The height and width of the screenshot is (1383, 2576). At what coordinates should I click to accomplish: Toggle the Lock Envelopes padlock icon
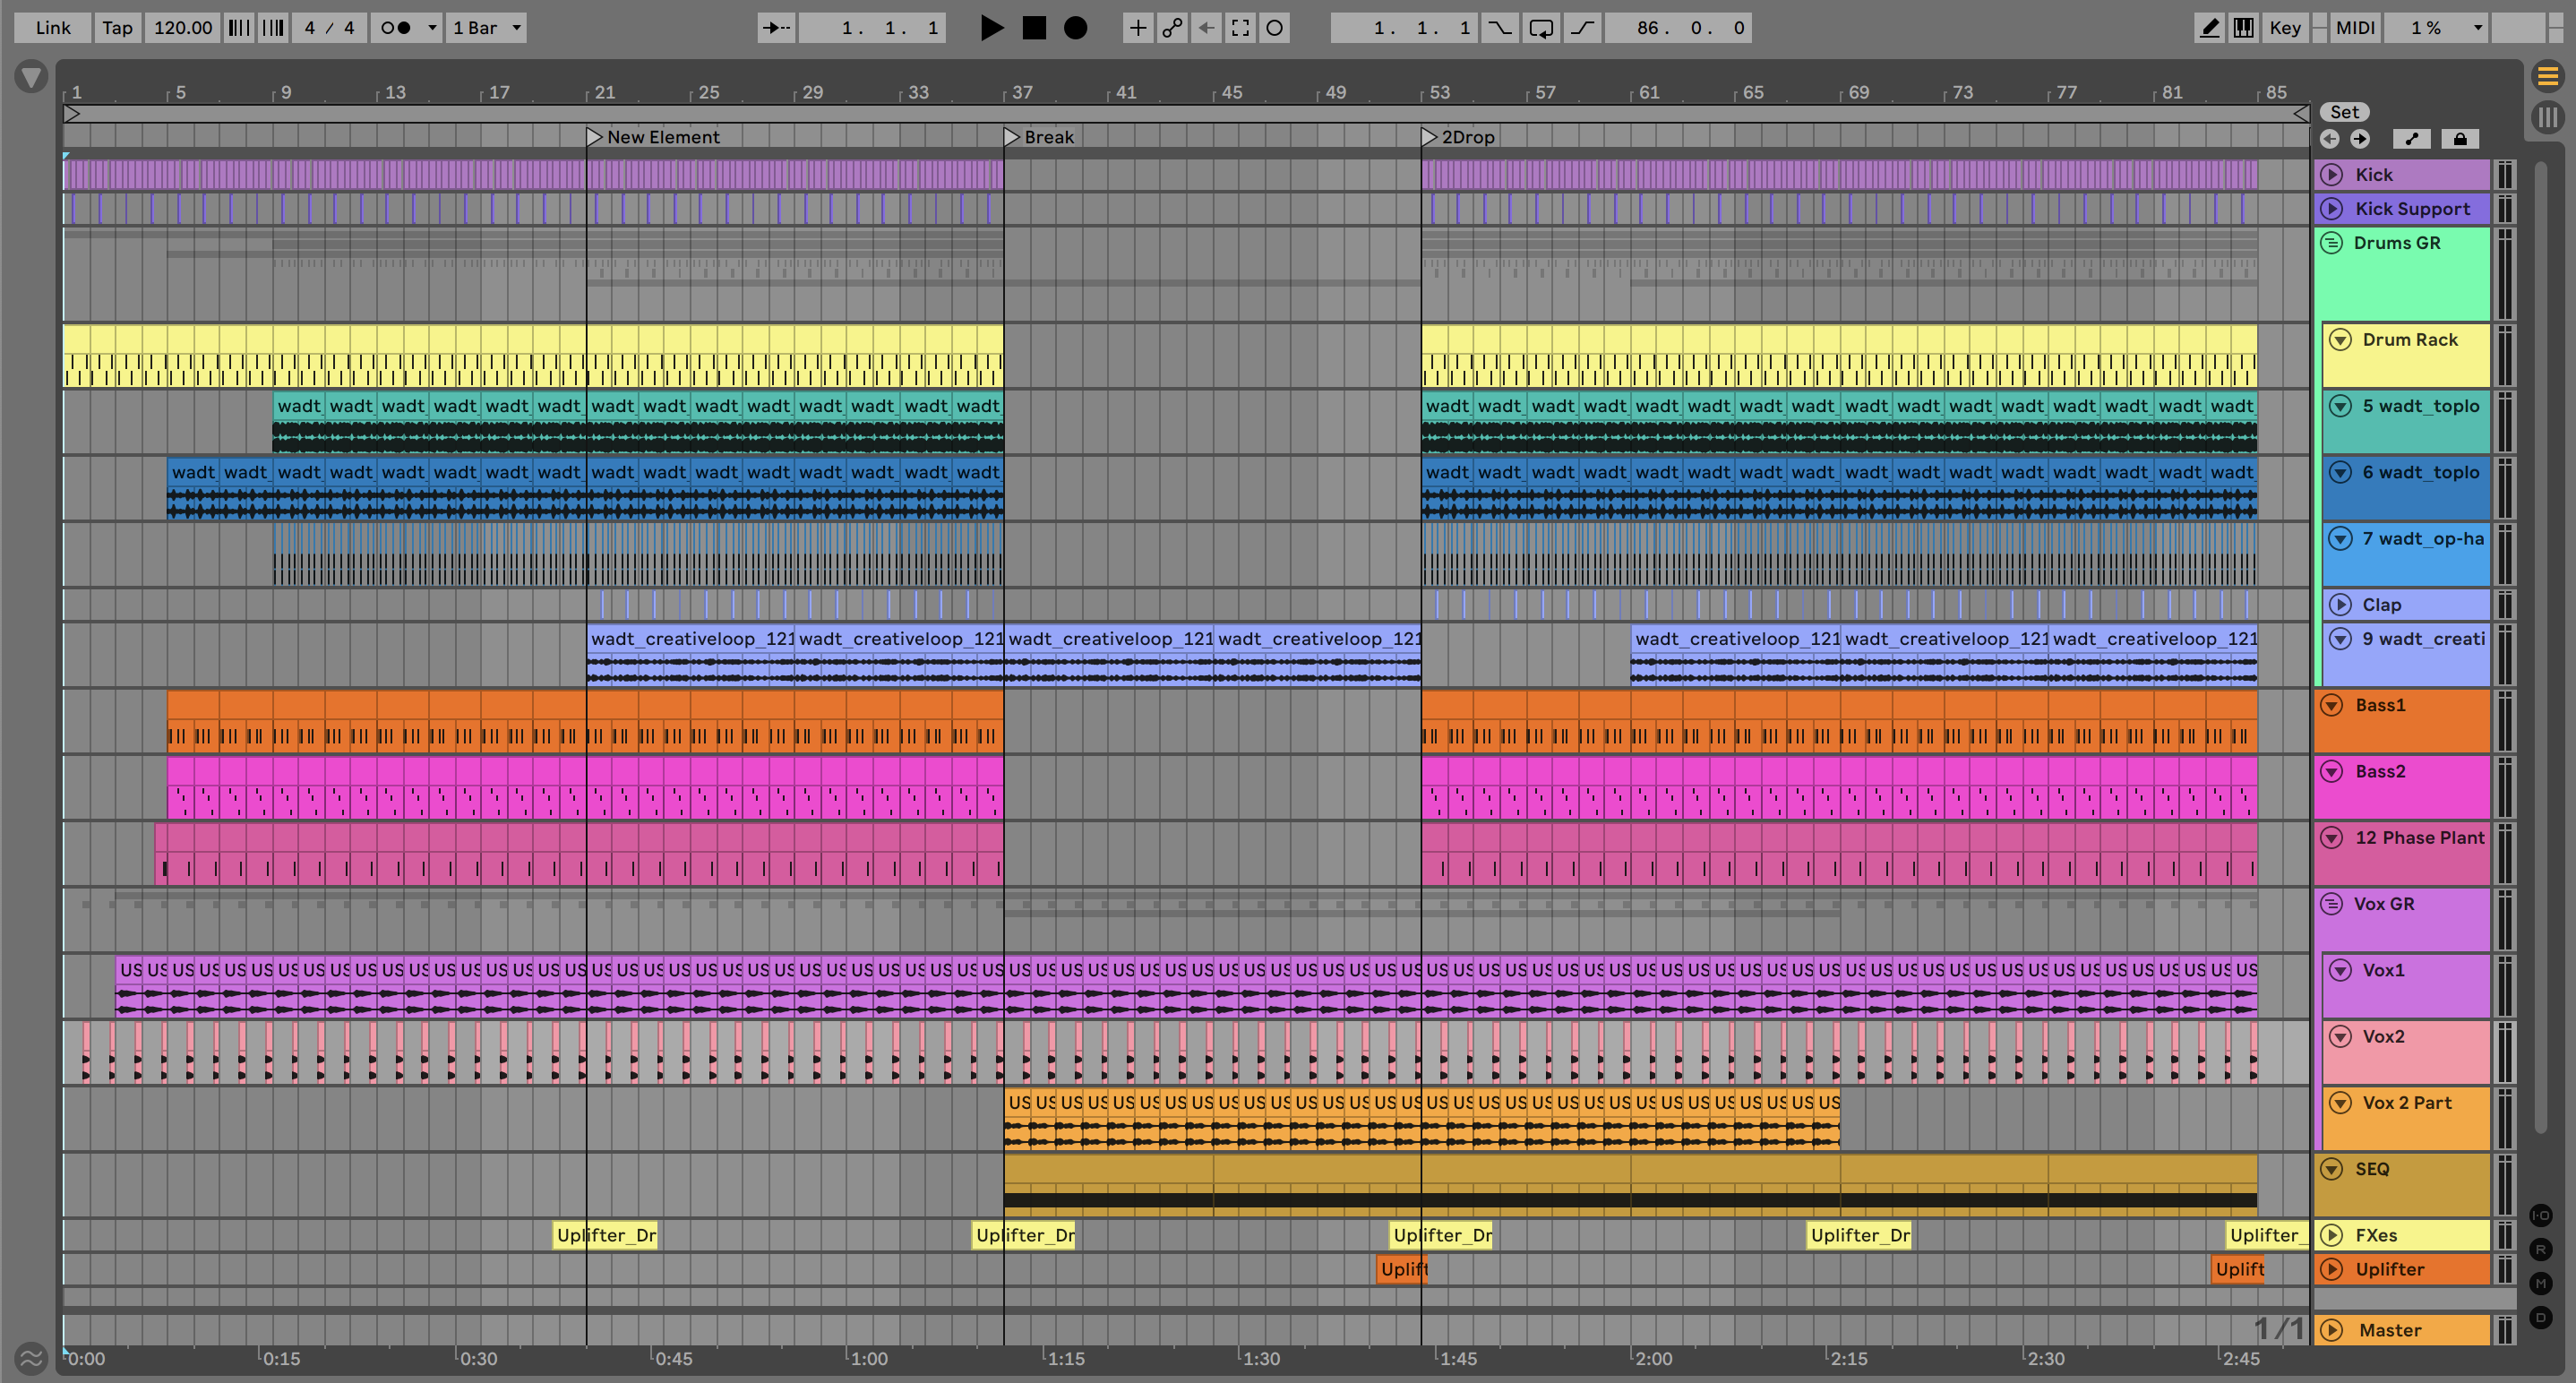click(x=2460, y=139)
